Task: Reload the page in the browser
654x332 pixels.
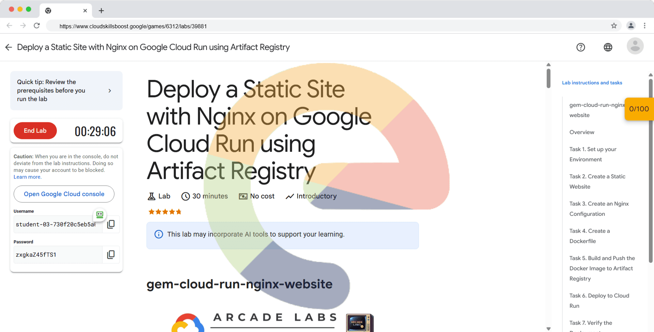Action: [37, 26]
